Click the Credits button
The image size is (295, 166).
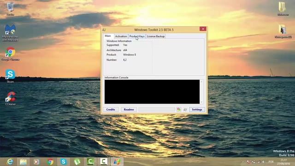click(111, 110)
